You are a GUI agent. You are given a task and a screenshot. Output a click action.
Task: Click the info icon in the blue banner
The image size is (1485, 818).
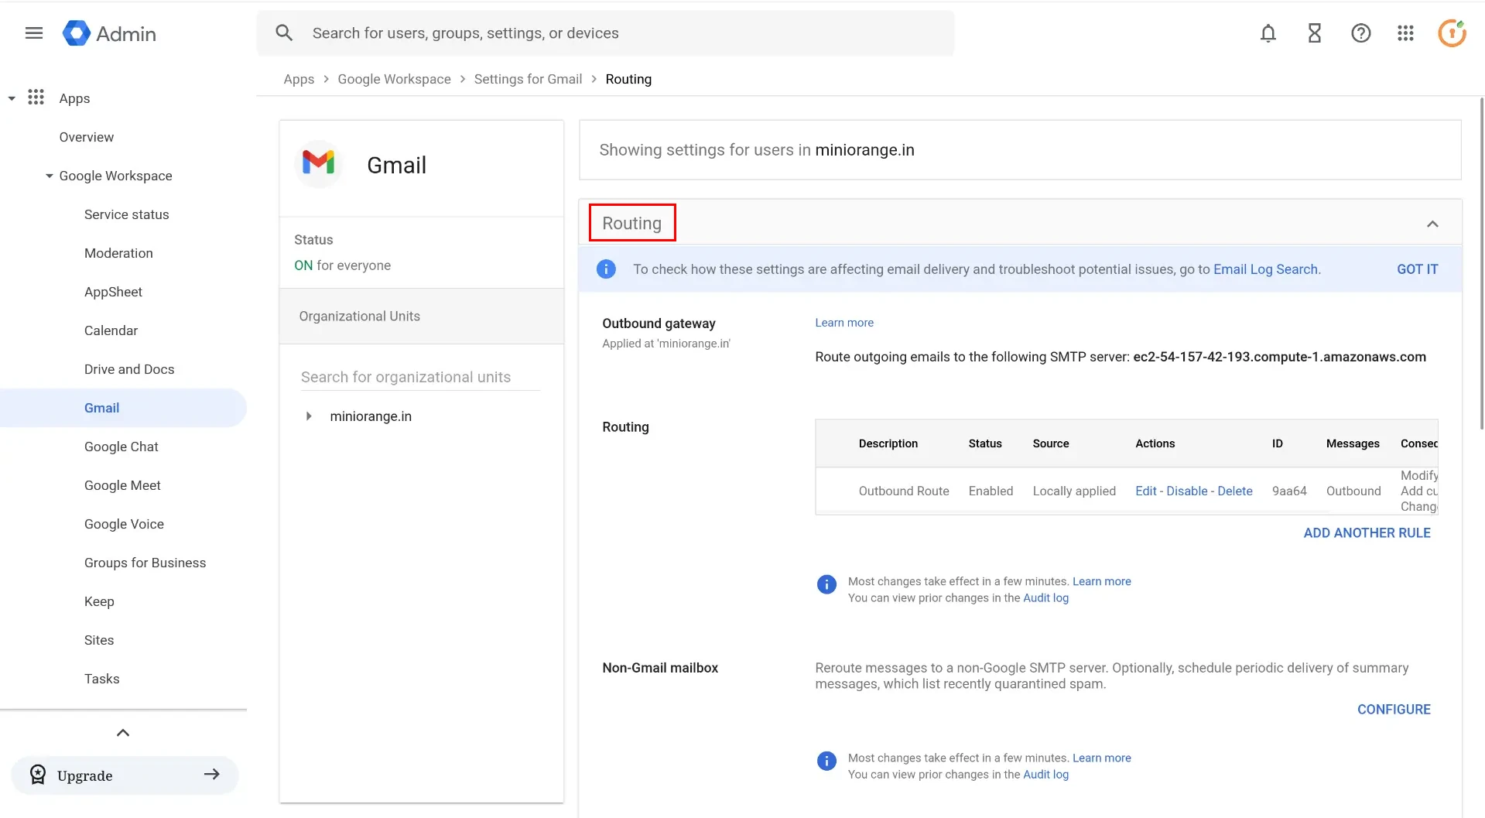[606, 269]
